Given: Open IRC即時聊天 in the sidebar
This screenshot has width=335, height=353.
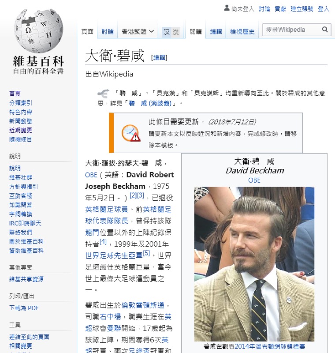Looking at the screenshot, I should [25, 223].
